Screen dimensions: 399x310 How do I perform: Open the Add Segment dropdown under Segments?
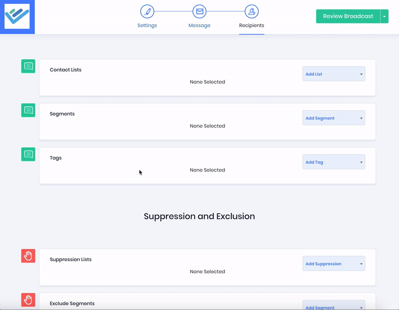(334, 118)
